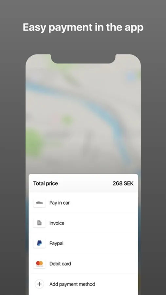Tap the blue river on the map
Viewport: 166px width, 295px height.
click(x=105, y=113)
